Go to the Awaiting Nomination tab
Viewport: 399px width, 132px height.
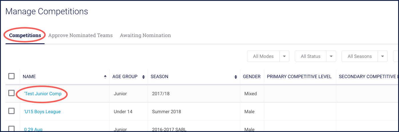click(x=145, y=35)
